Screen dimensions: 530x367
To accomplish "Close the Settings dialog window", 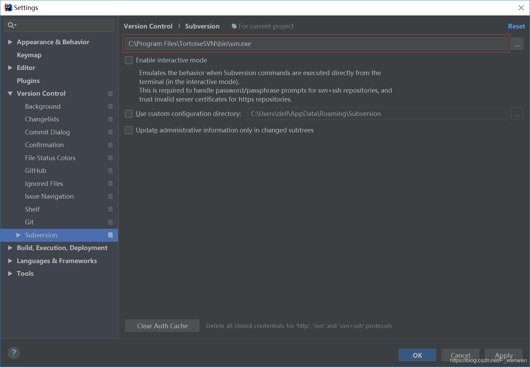I will click(x=521, y=8).
